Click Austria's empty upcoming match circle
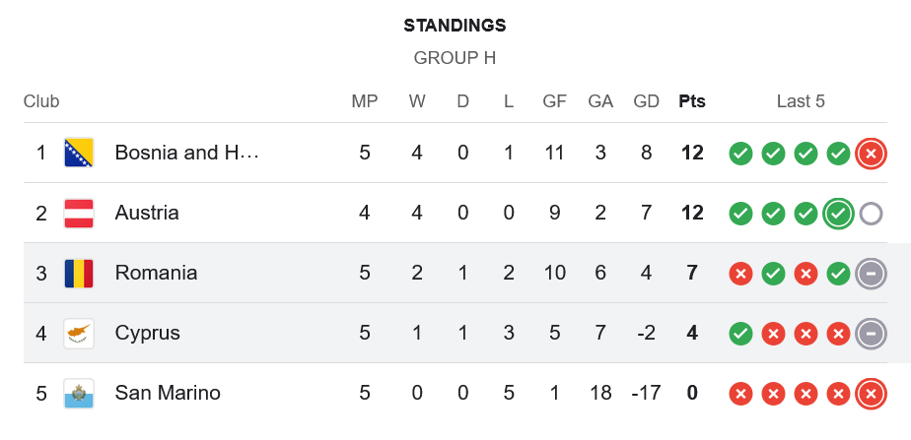This screenshot has width=911, height=440. pyautogui.click(x=870, y=213)
